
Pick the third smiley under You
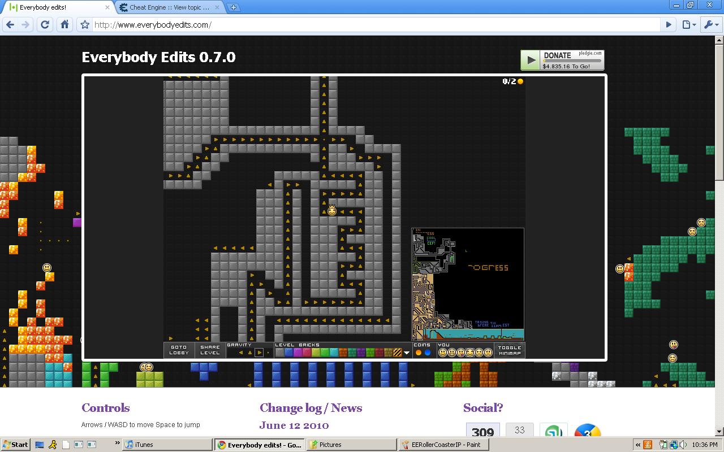[460, 353]
